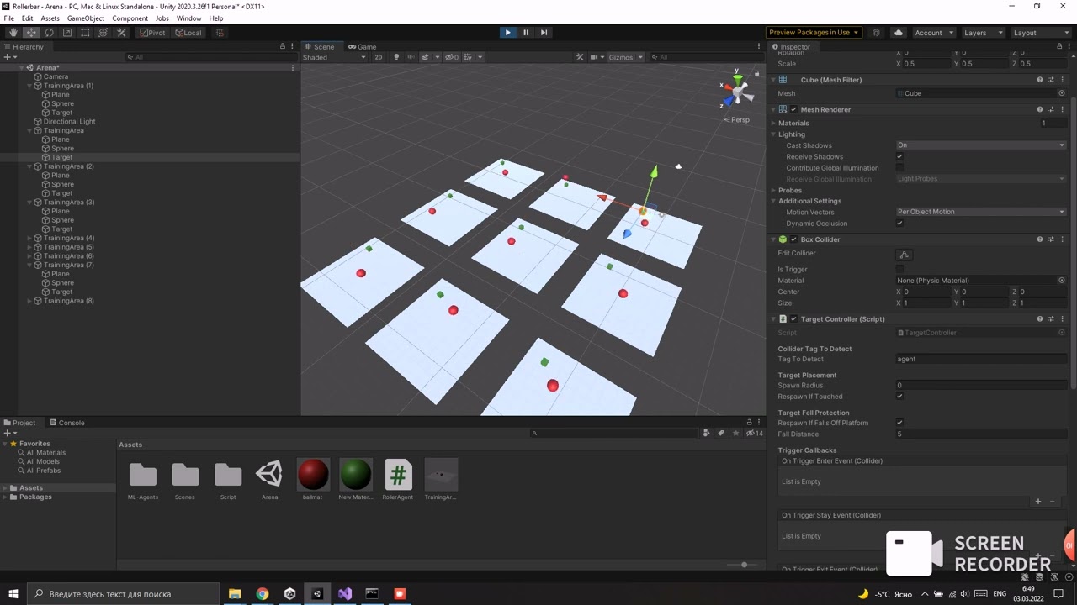Screen dimensions: 1077x605
Task: Switch to the Console tab
Action: pyautogui.click(x=66, y=423)
